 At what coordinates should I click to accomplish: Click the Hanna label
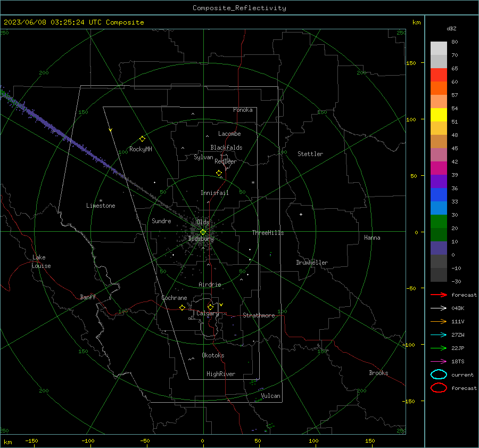click(372, 238)
